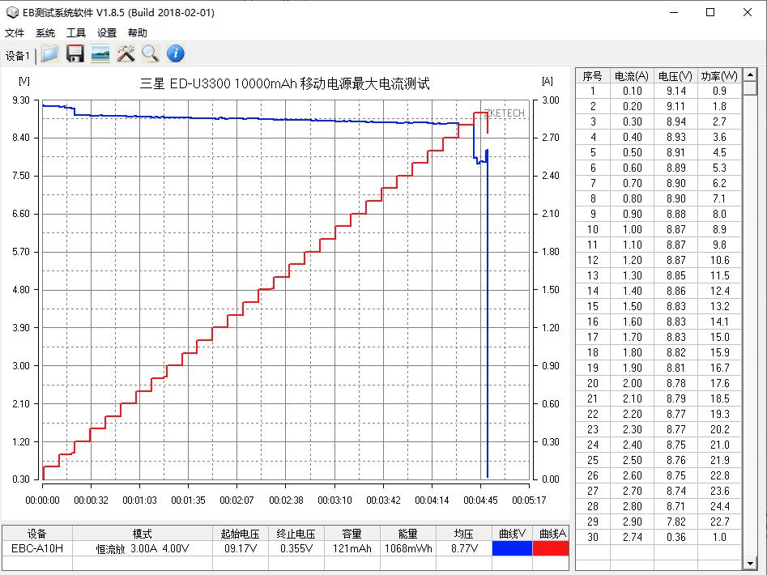The width and height of the screenshot is (767, 575).
Task: Click sequence number 25 in the table
Action: point(592,460)
